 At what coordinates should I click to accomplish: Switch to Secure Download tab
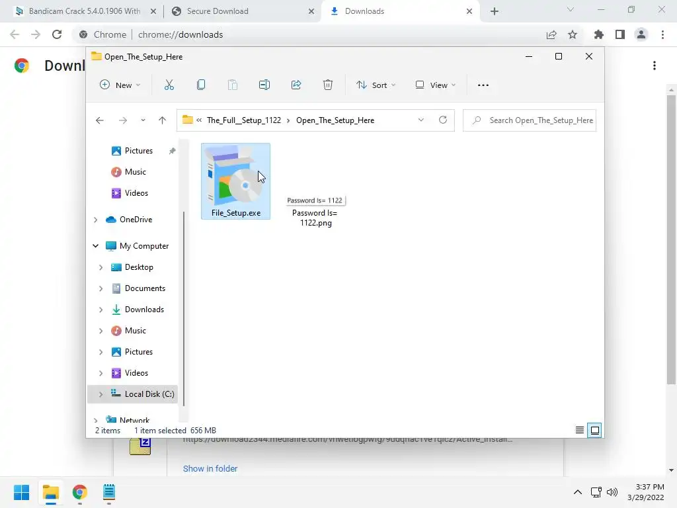(217, 11)
